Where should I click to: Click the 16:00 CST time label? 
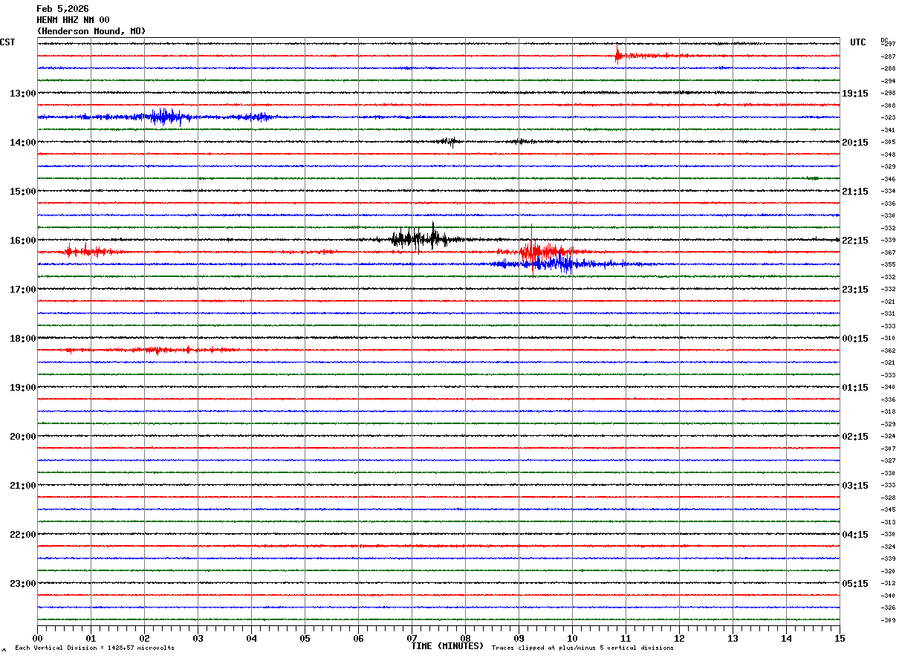point(22,241)
